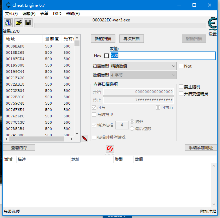
Task: Open the 文件(F) menu
Action: pyautogui.click(x=11, y=14)
